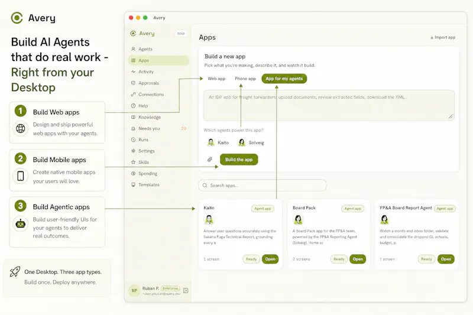473x315 pixels.
Task: Click the Board Pack card title
Action: click(x=304, y=207)
